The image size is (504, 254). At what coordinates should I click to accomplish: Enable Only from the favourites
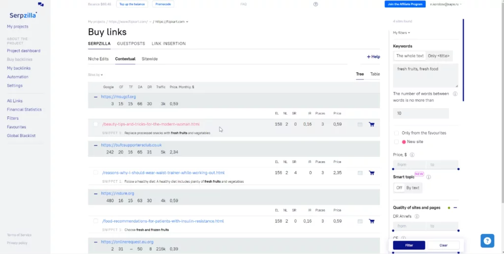coord(396,133)
